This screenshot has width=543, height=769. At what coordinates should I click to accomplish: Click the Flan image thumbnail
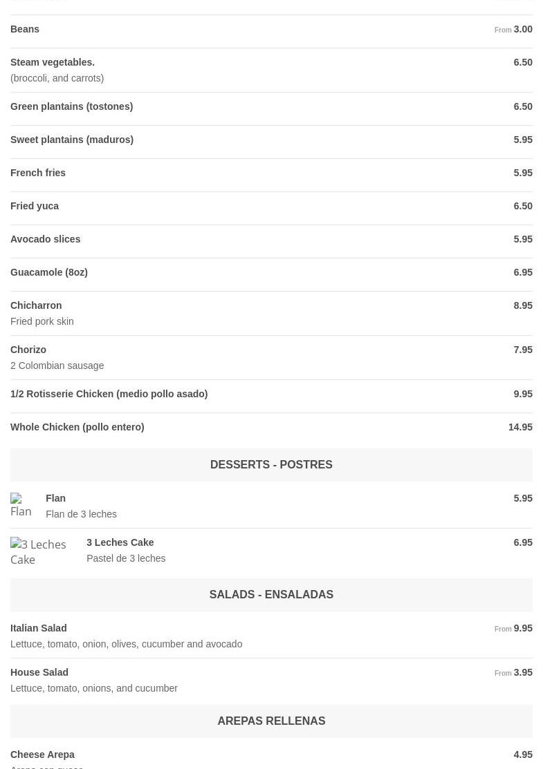(x=21, y=506)
